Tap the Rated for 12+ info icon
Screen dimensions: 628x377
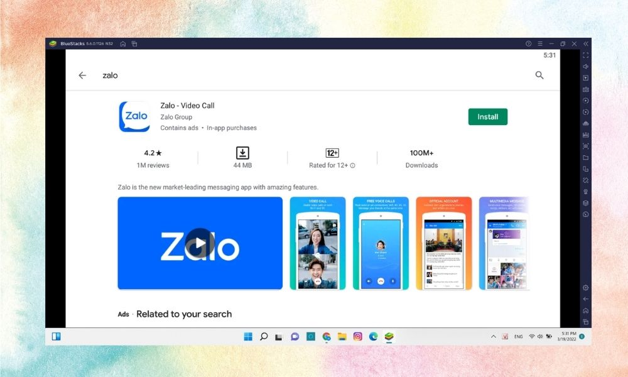point(352,165)
